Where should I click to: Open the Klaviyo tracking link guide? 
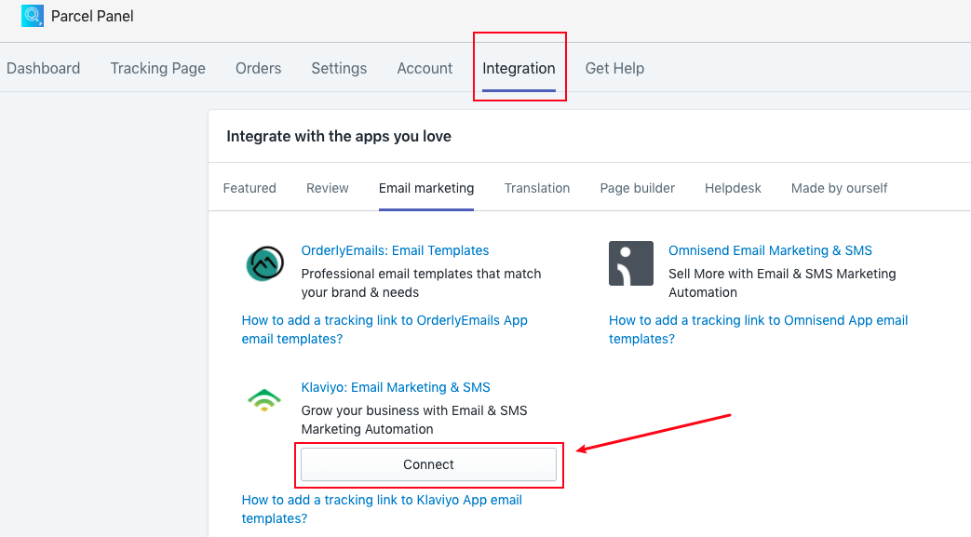tap(382, 509)
